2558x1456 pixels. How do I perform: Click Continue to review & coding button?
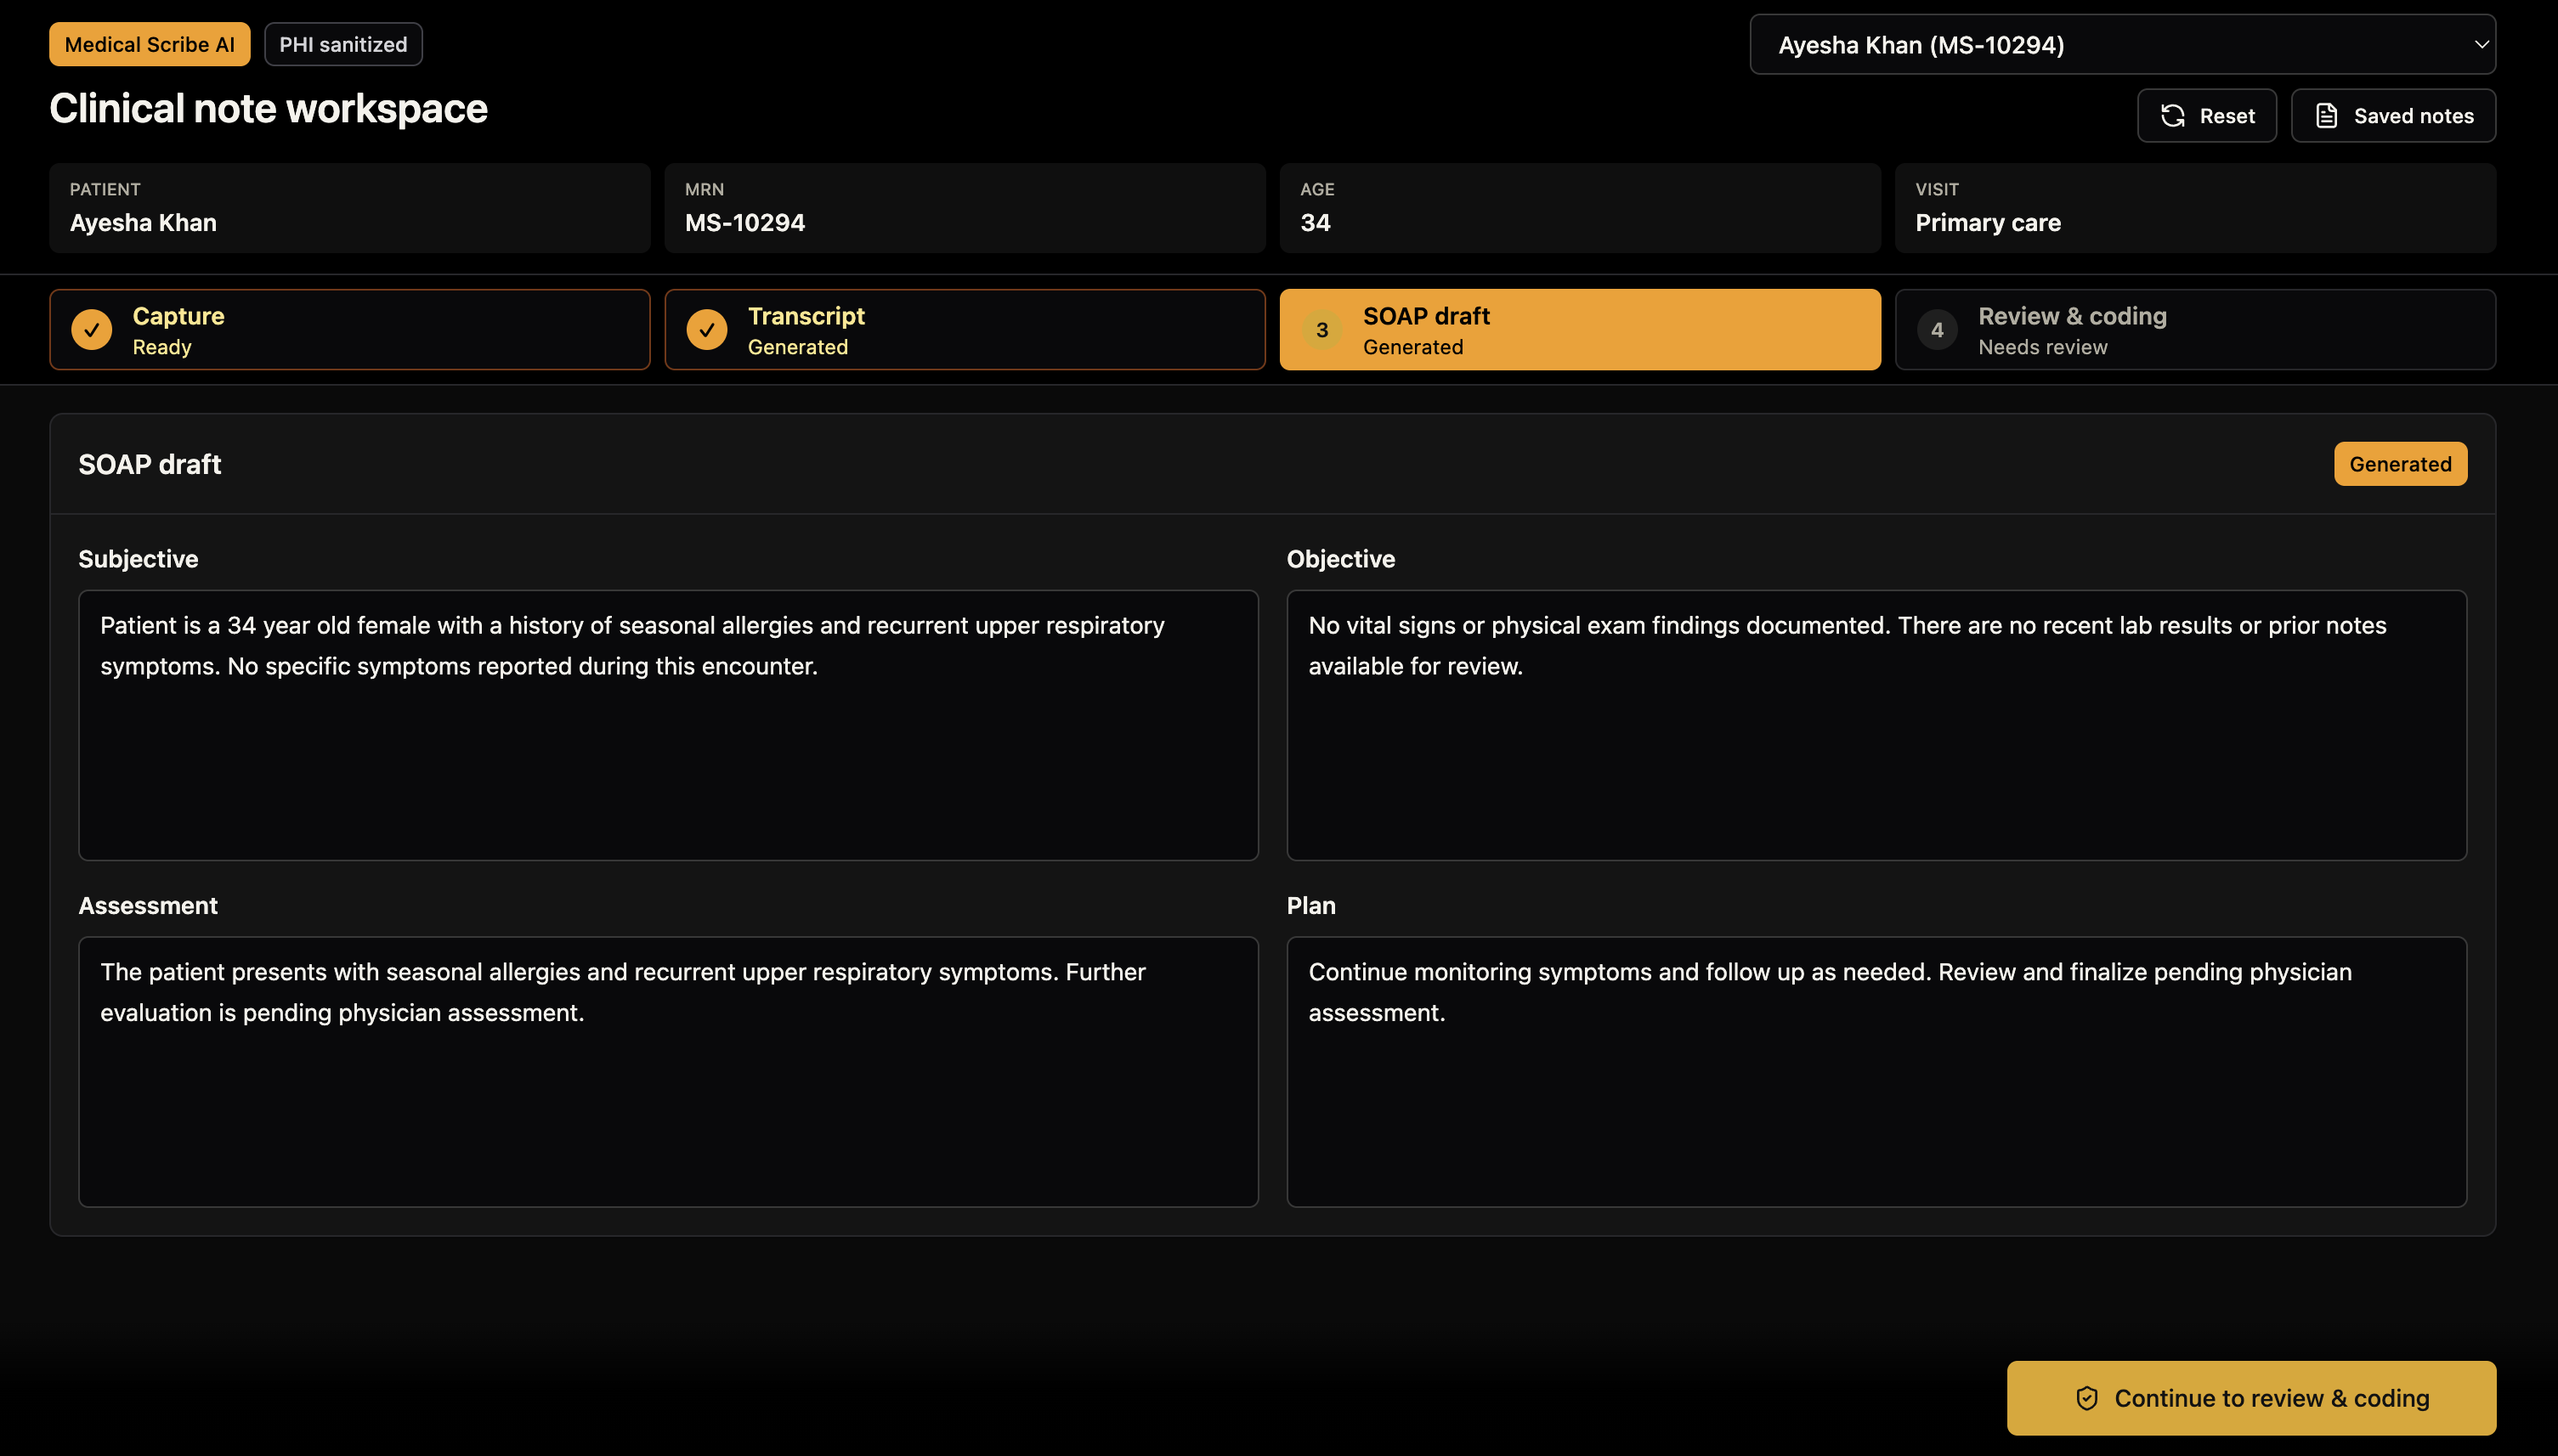(2251, 1398)
